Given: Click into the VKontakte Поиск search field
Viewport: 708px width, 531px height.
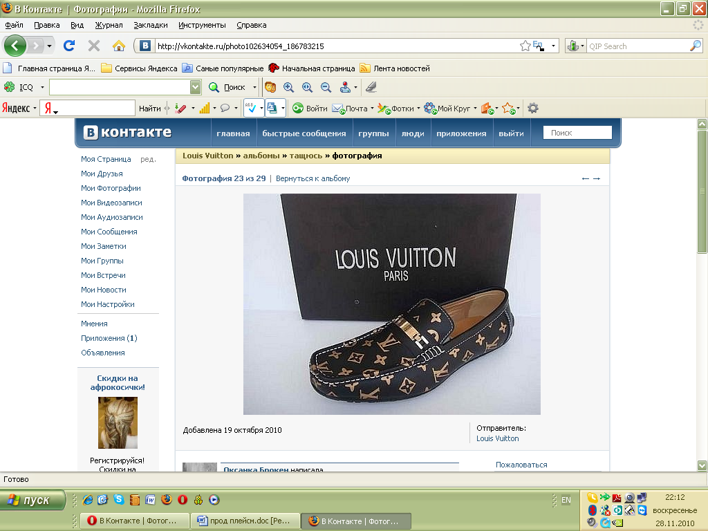Looking at the screenshot, I should click(x=577, y=133).
